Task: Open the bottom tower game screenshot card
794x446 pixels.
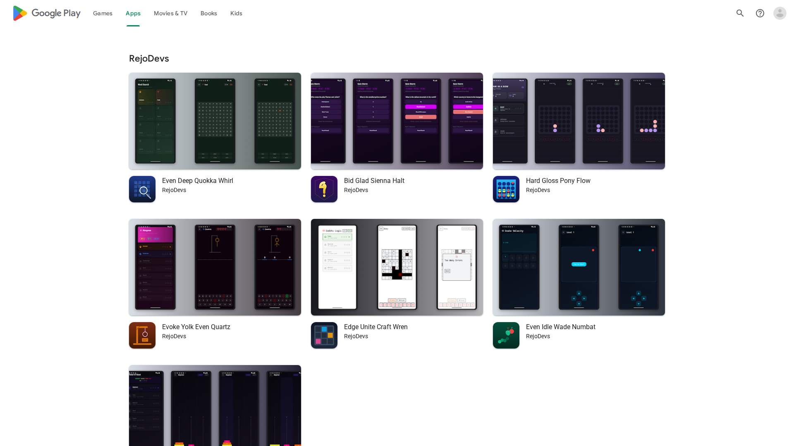Action: (215, 406)
